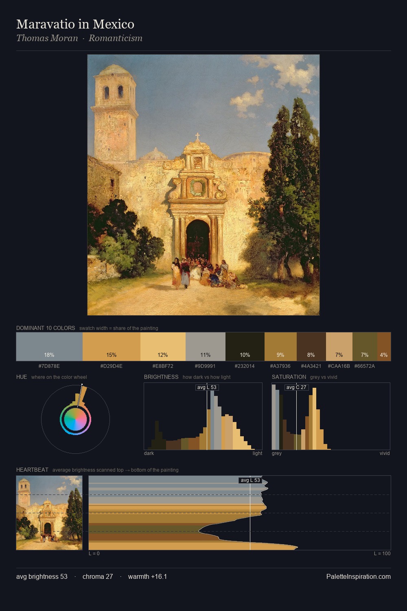Click the 'grey vs vivid' caption

click(324, 377)
